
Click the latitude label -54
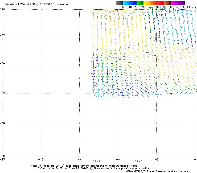[x=2, y=63]
